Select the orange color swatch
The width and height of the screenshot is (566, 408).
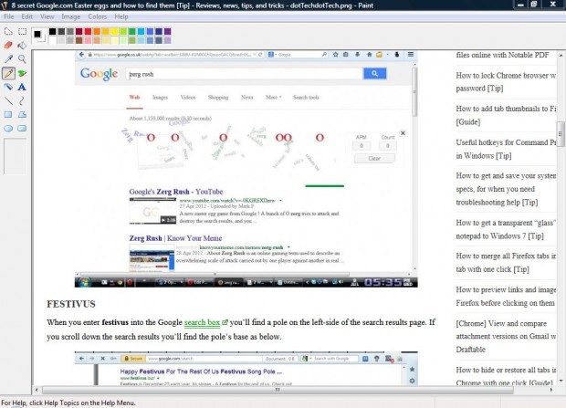(x=97, y=31)
